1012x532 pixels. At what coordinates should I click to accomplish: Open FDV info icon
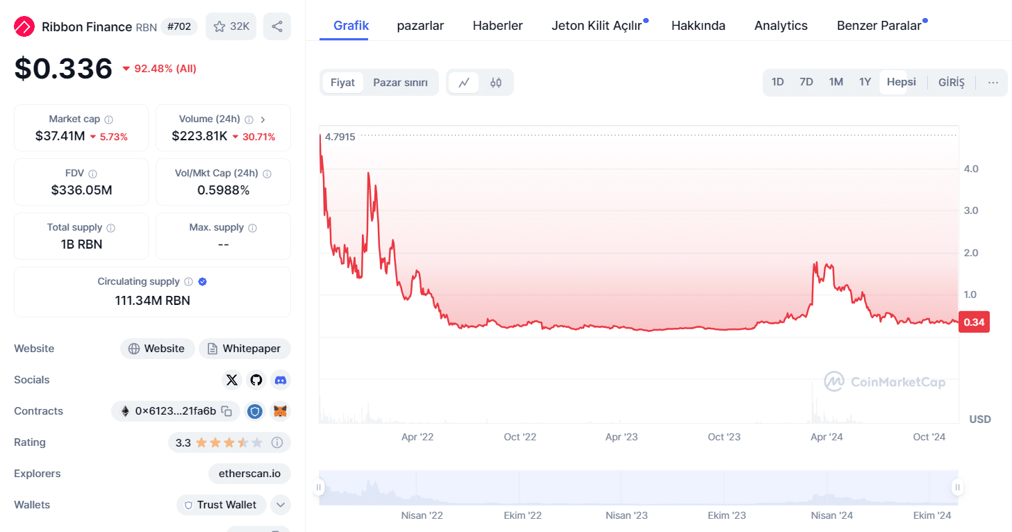(92, 174)
